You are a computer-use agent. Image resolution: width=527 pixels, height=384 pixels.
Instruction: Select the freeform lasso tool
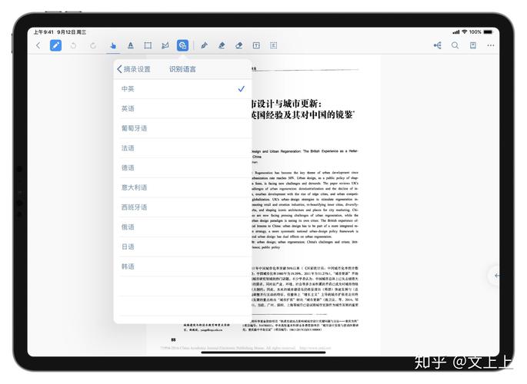point(165,45)
